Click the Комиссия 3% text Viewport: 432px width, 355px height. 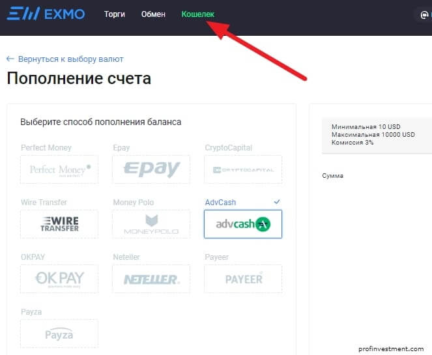353,143
